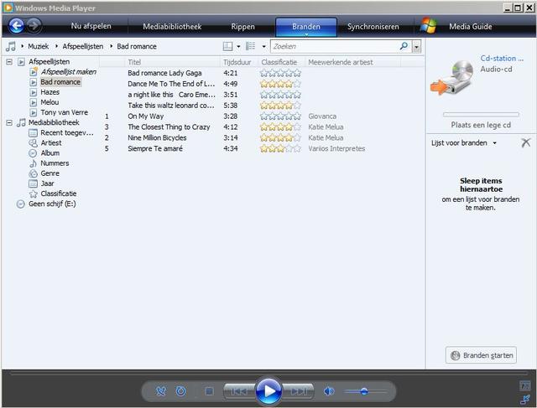Screen dimensions: 537x408
Task: Toggle repeat mode
Action: point(180,391)
